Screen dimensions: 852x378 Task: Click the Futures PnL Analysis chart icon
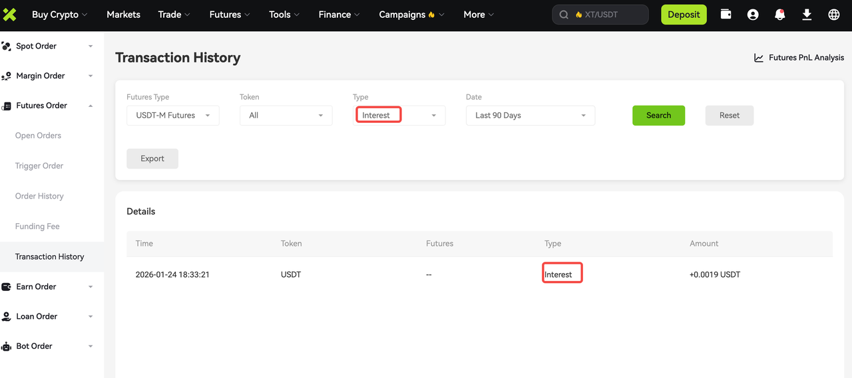759,58
